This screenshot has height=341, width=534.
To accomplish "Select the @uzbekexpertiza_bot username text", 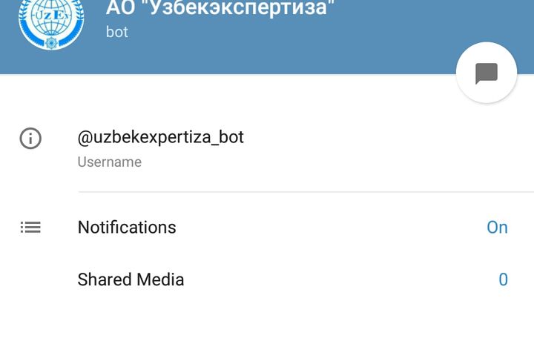I will coord(160,137).
